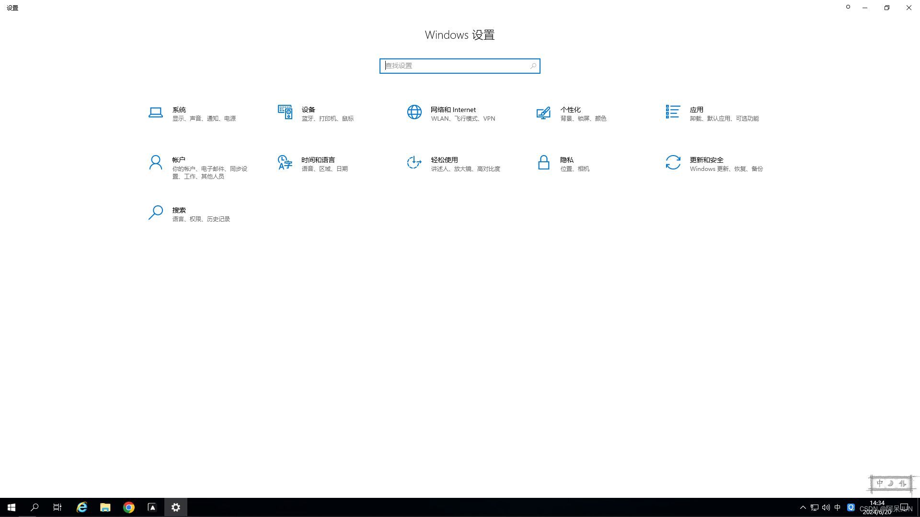Launch Google Chrome from the taskbar
This screenshot has height=517, width=920.
(128, 507)
